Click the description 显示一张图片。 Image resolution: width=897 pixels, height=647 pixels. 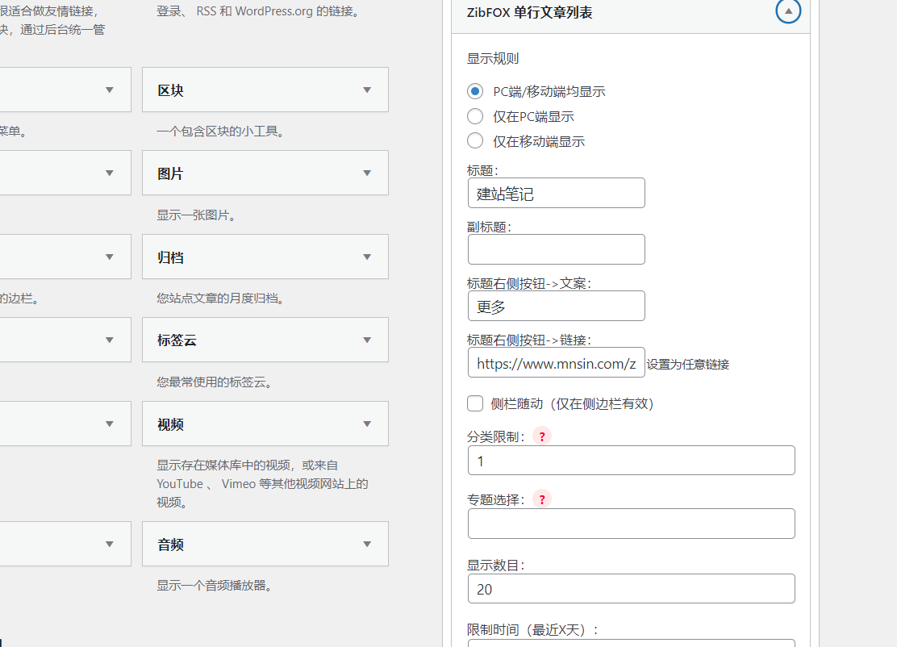point(196,215)
